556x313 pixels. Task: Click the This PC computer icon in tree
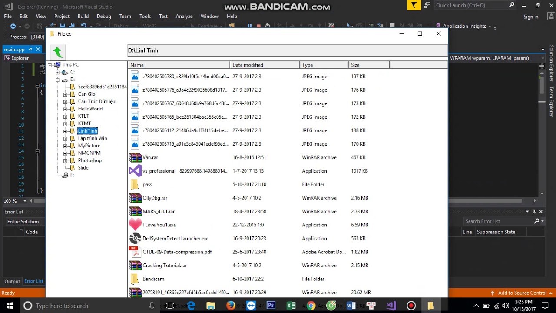tap(57, 64)
